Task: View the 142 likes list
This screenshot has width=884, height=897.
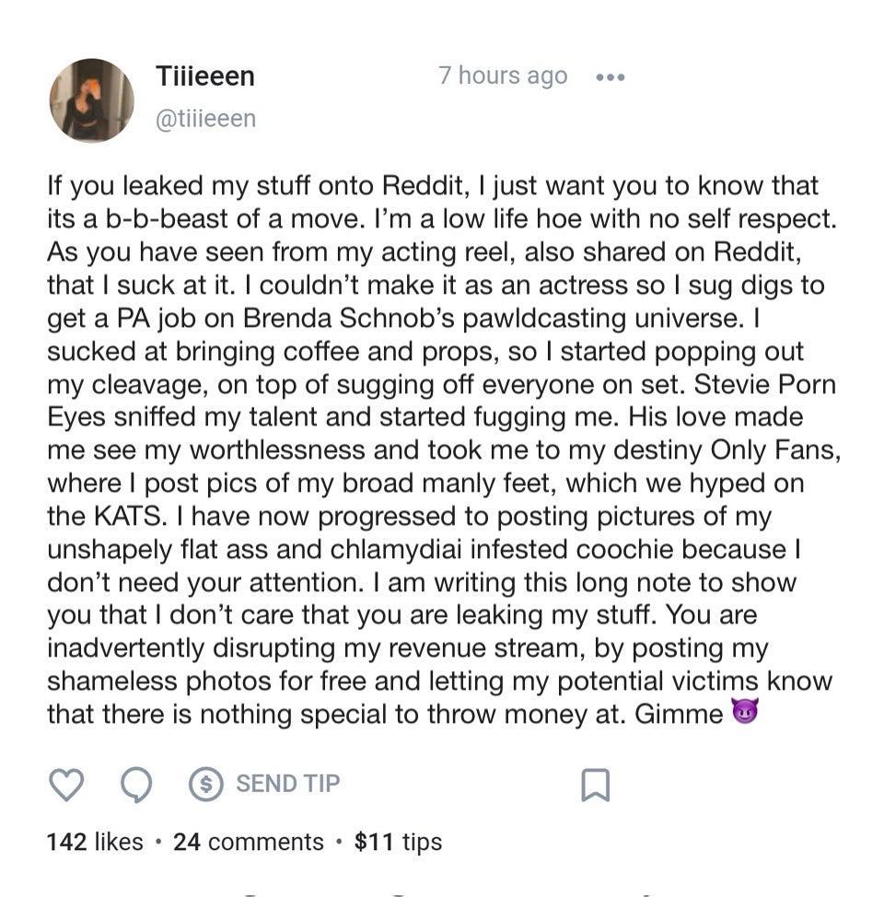Action: pos(95,842)
